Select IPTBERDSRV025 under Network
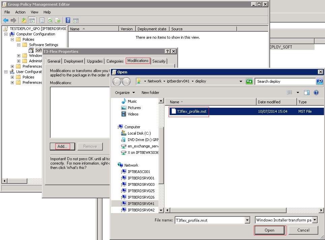The width and height of the screenshot is (325, 240). (141, 191)
